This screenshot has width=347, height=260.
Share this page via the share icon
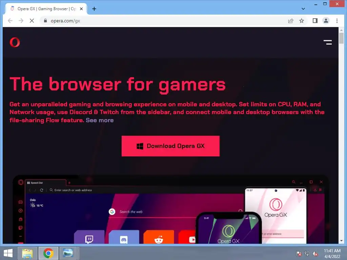[x=291, y=21]
